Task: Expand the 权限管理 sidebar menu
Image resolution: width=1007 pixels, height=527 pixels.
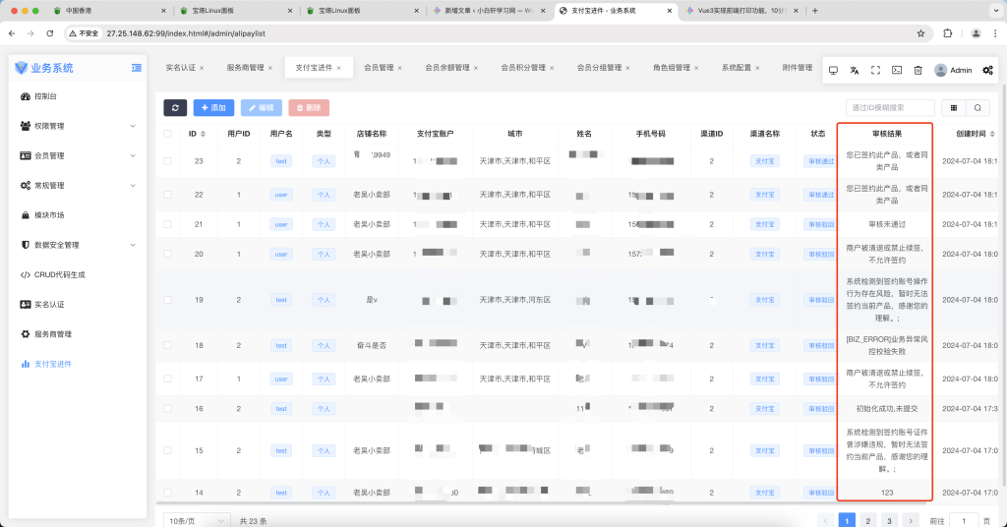Action: (x=77, y=126)
